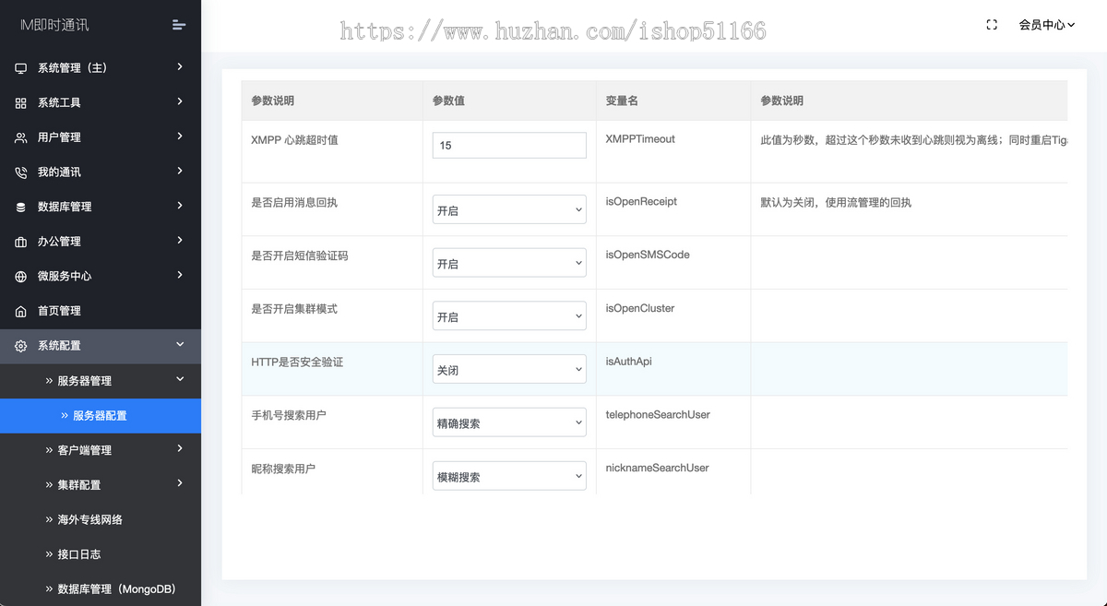Collapse 服务器管理 with its chevron arrow

point(180,379)
